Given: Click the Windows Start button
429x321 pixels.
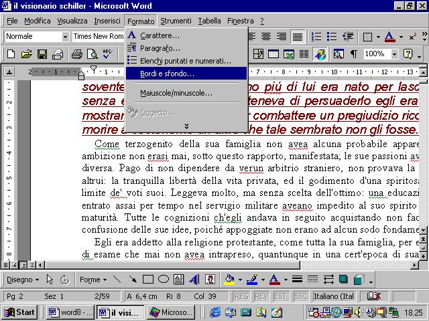Looking at the screenshot, I should (x=19, y=312).
